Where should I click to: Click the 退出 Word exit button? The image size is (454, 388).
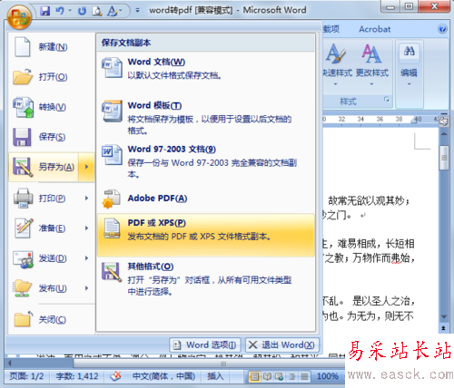(282, 344)
